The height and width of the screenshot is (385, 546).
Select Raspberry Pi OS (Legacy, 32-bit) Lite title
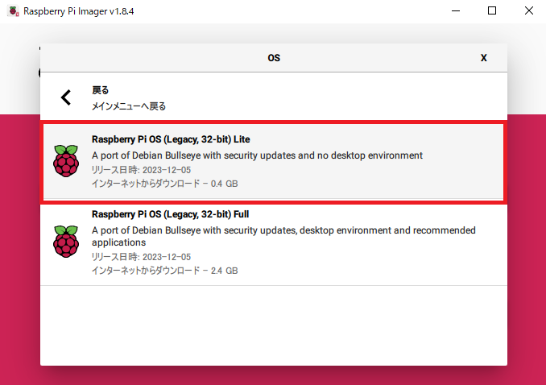[171, 139]
